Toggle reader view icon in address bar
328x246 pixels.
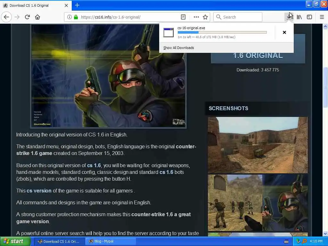pos(183,17)
